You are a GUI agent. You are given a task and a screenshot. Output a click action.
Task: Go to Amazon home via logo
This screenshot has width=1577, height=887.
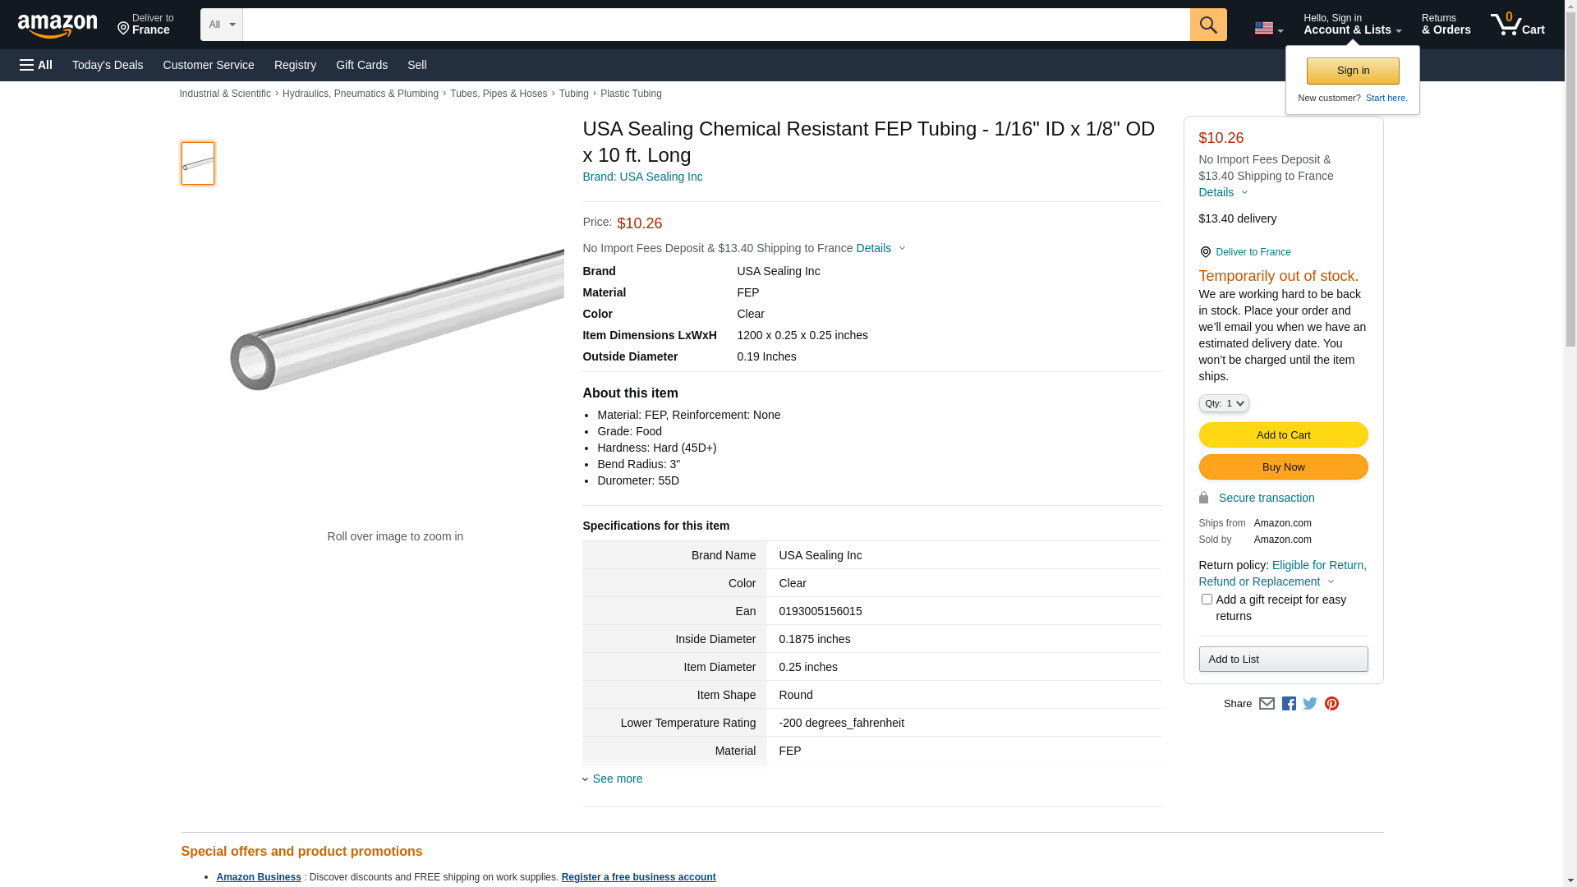click(57, 25)
